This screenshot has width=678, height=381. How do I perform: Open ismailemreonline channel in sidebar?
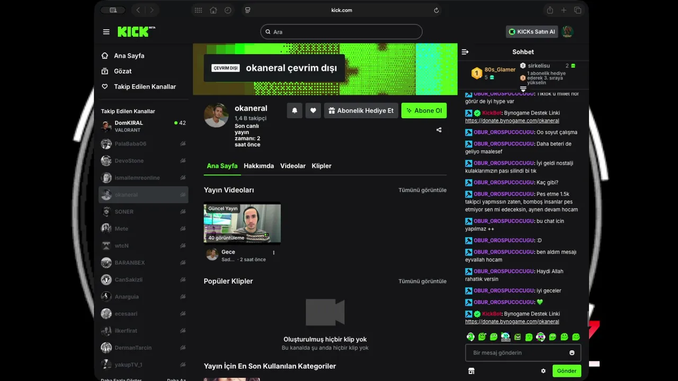143,178
